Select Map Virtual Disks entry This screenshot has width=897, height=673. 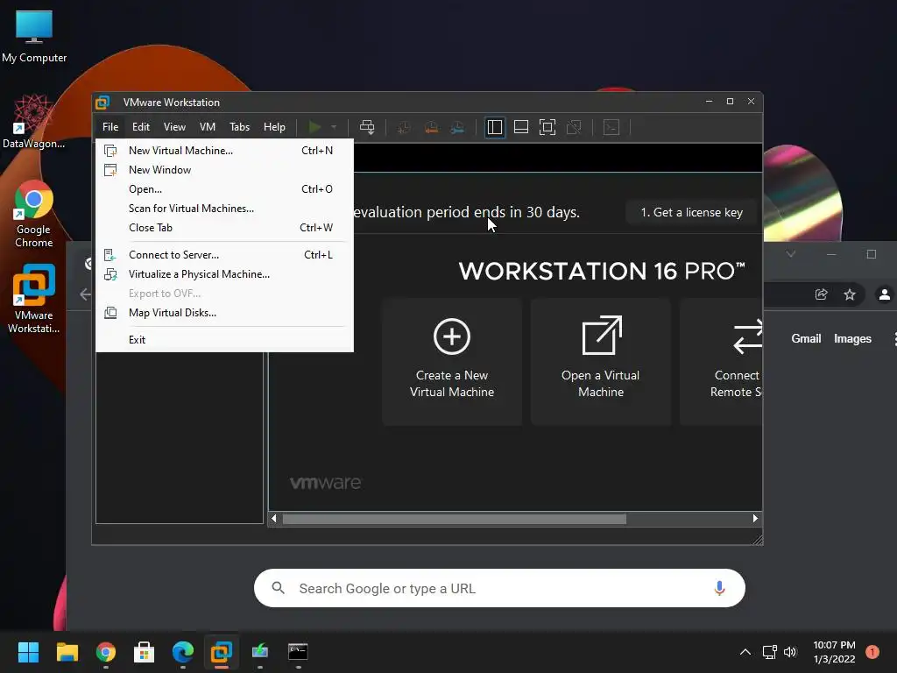[x=224, y=313]
